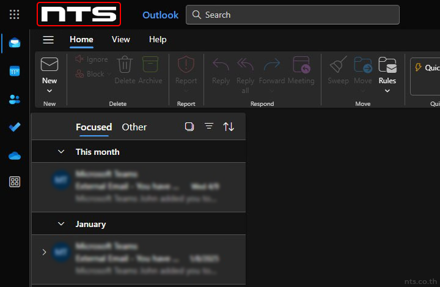Open the app launcher grid
The image size is (440, 287).
coord(14,14)
